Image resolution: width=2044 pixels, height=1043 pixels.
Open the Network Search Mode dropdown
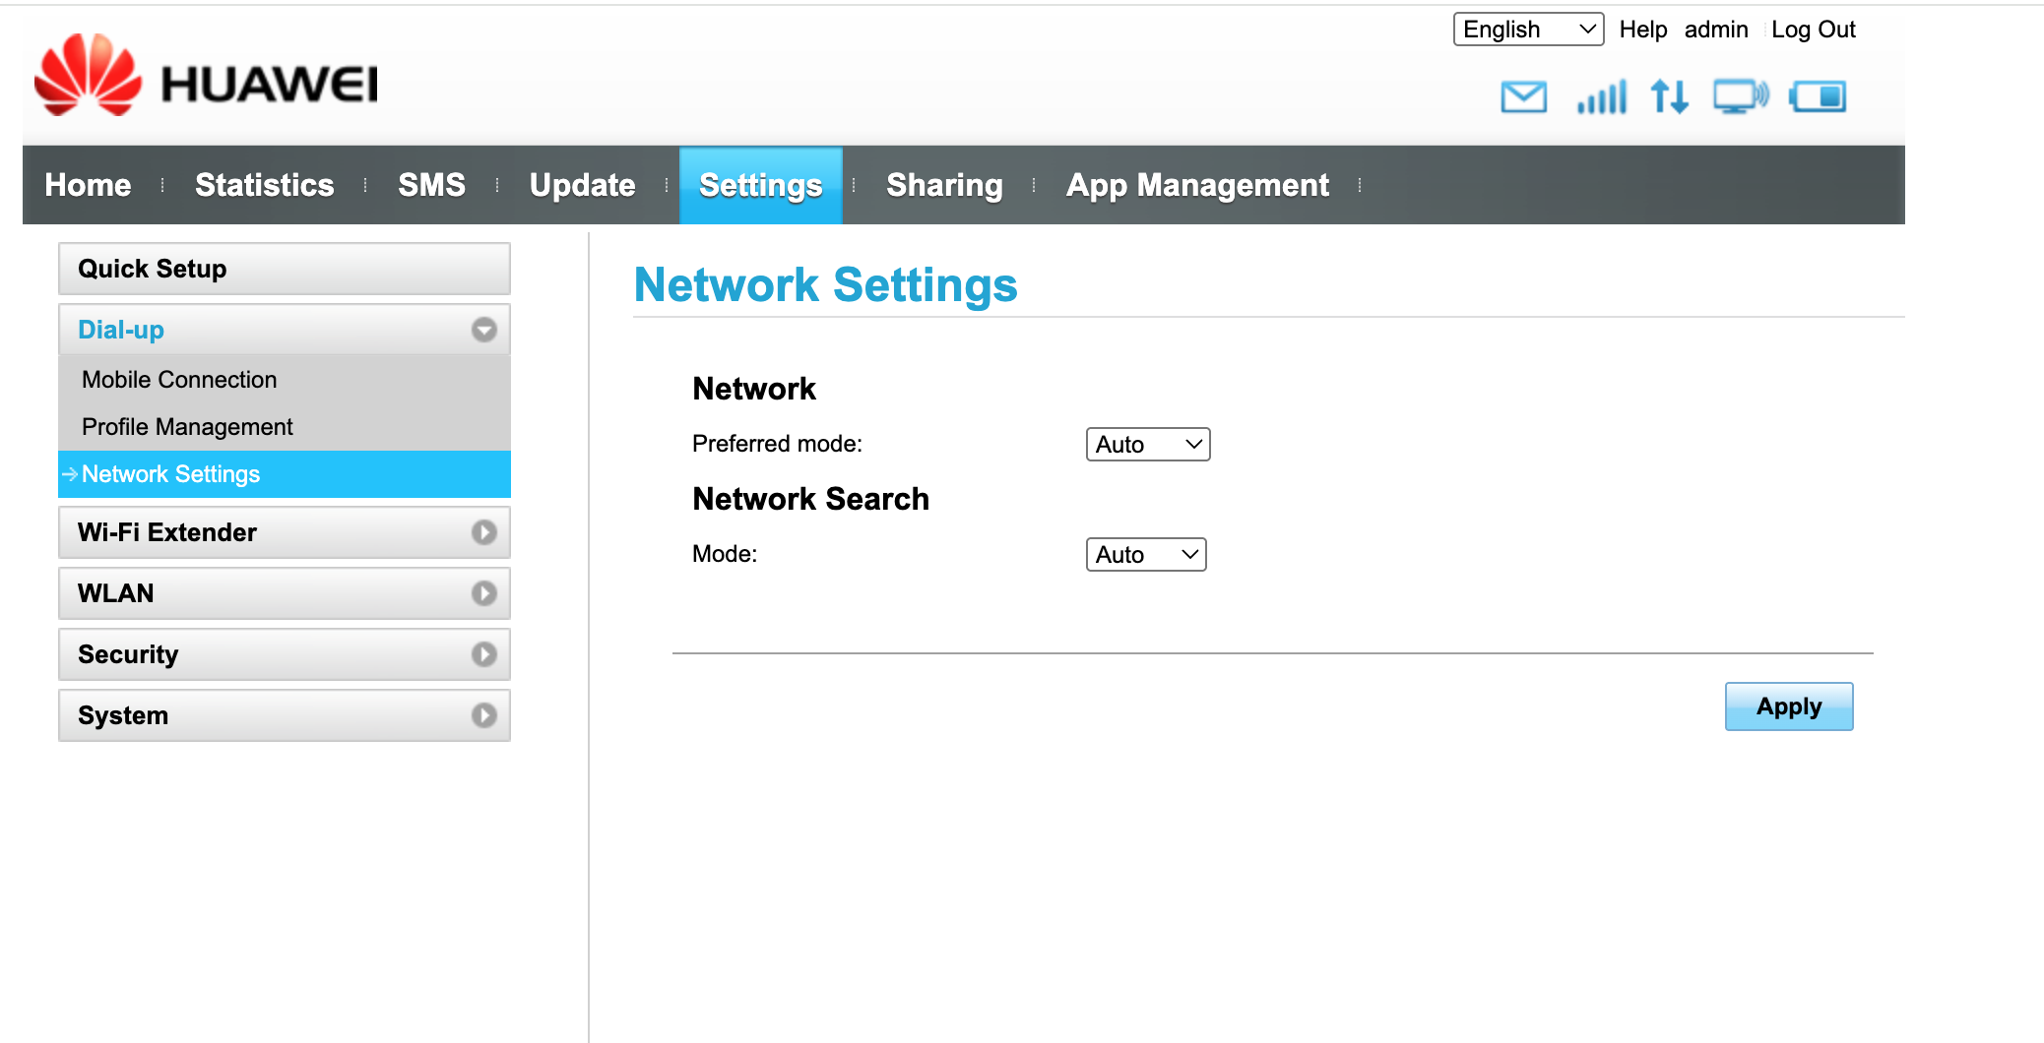coord(1146,555)
